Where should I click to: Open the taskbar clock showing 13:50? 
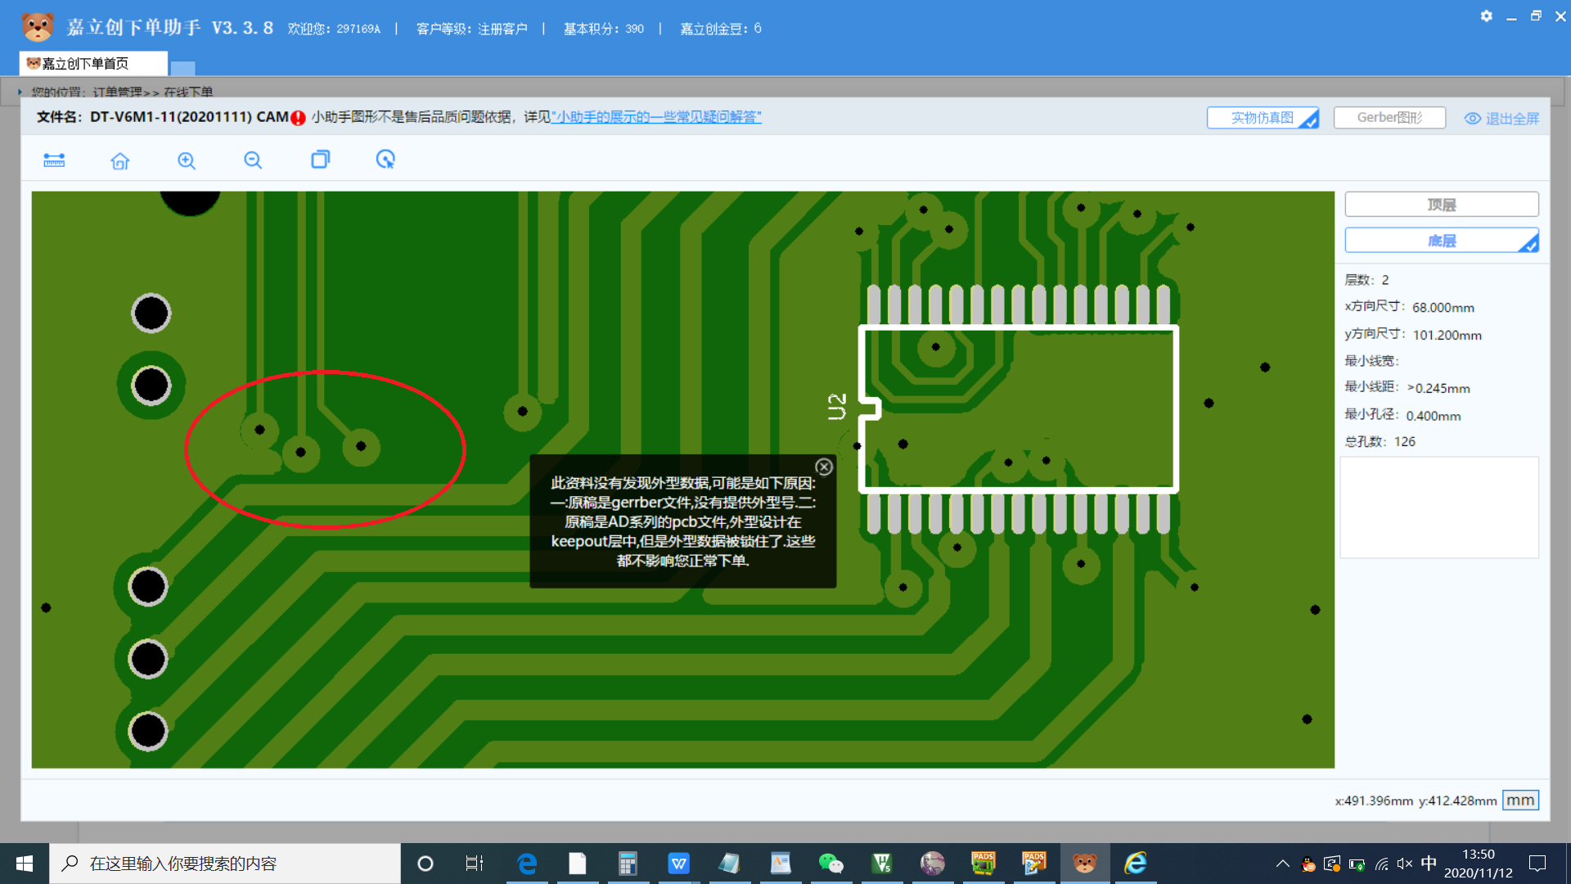tap(1479, 864)
